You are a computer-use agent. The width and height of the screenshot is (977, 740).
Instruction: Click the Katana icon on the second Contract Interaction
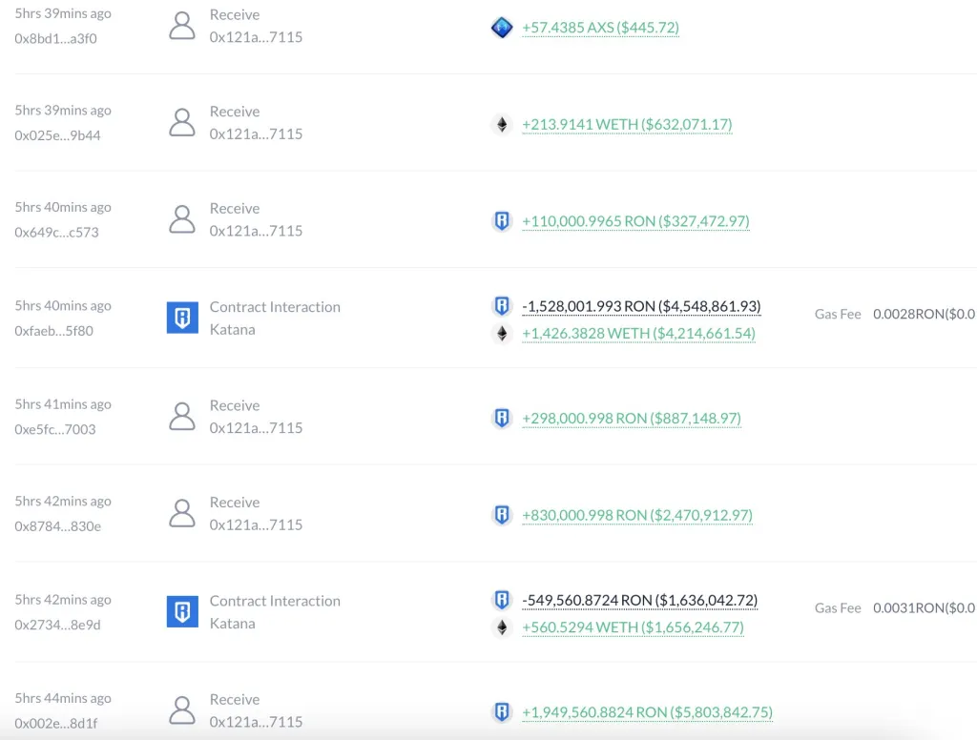click(x=182, y=611)
